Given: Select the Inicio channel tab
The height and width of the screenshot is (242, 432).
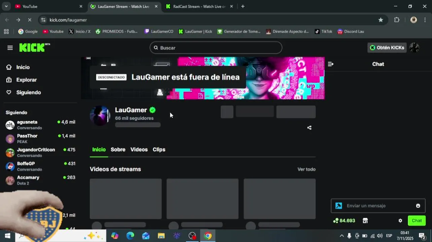Looking at the screenshot, I should point(99,150).
